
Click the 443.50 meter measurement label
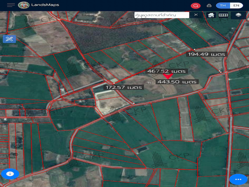tap(177, 82)
